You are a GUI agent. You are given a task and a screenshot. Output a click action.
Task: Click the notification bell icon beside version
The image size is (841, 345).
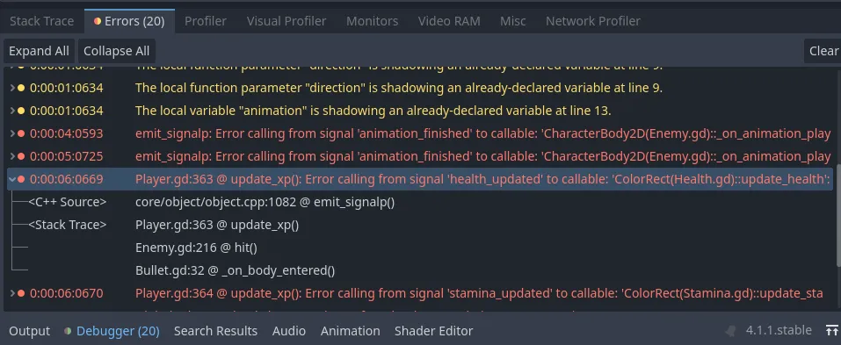[730, 331]
